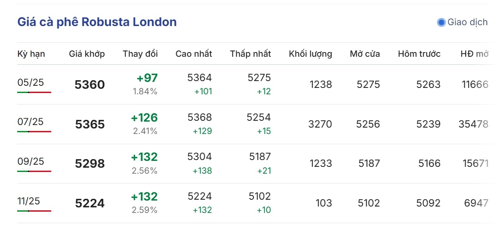This screenshot has height=227, width=502.
Task: Click the Kỳ hạn column header
Action: pos(31,54)
